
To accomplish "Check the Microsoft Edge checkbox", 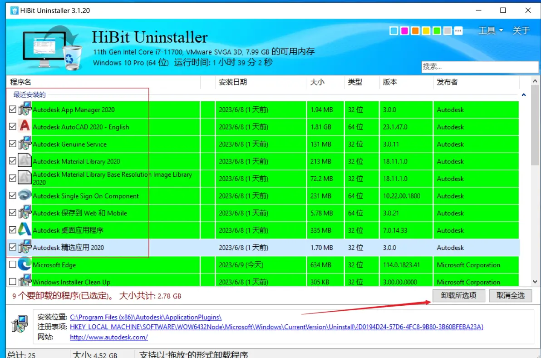I will [13, 264].
